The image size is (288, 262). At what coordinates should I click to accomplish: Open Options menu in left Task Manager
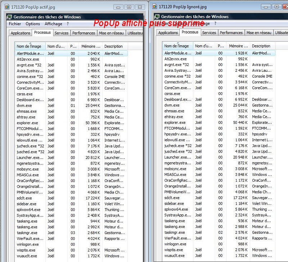point(33,24)
